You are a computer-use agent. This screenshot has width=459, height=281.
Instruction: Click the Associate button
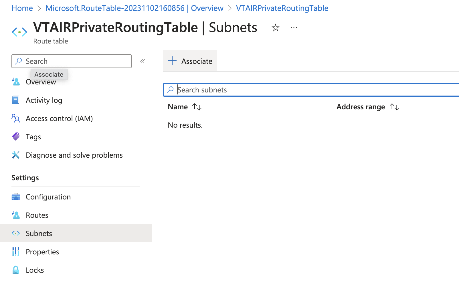point(190,61)
